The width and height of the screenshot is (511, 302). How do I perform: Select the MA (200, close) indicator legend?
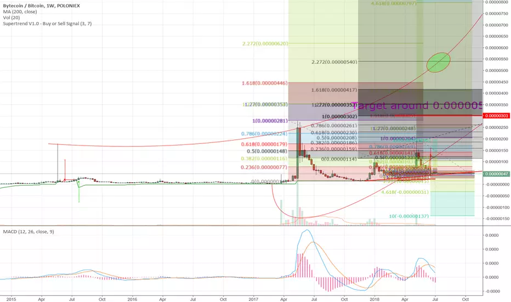point(20,12)
